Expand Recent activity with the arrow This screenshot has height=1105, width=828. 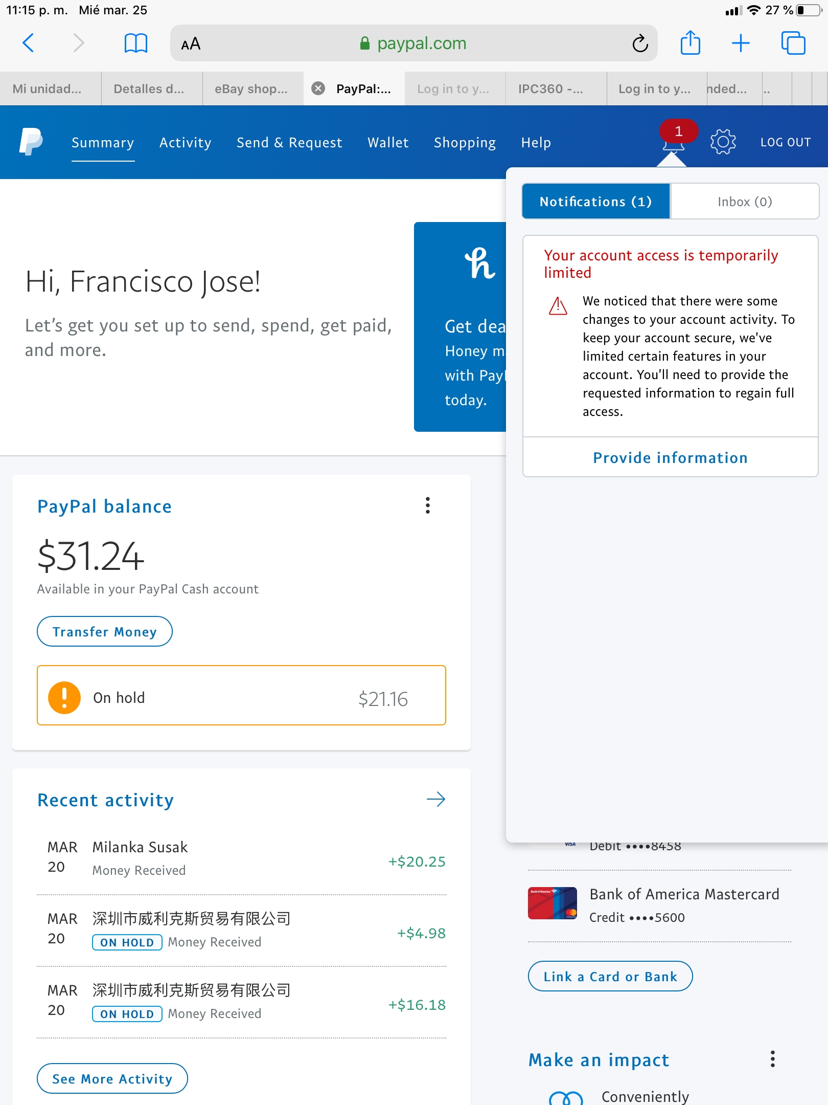tap(436, 799)
